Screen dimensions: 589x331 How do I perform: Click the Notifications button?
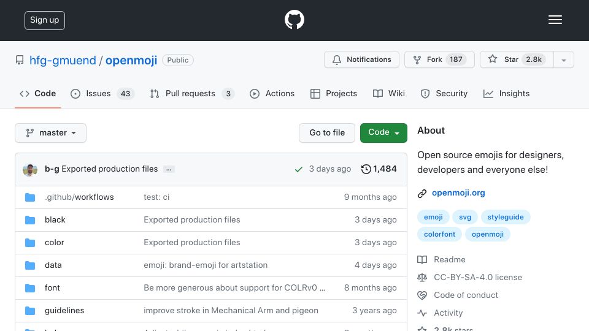coord(362,59)
